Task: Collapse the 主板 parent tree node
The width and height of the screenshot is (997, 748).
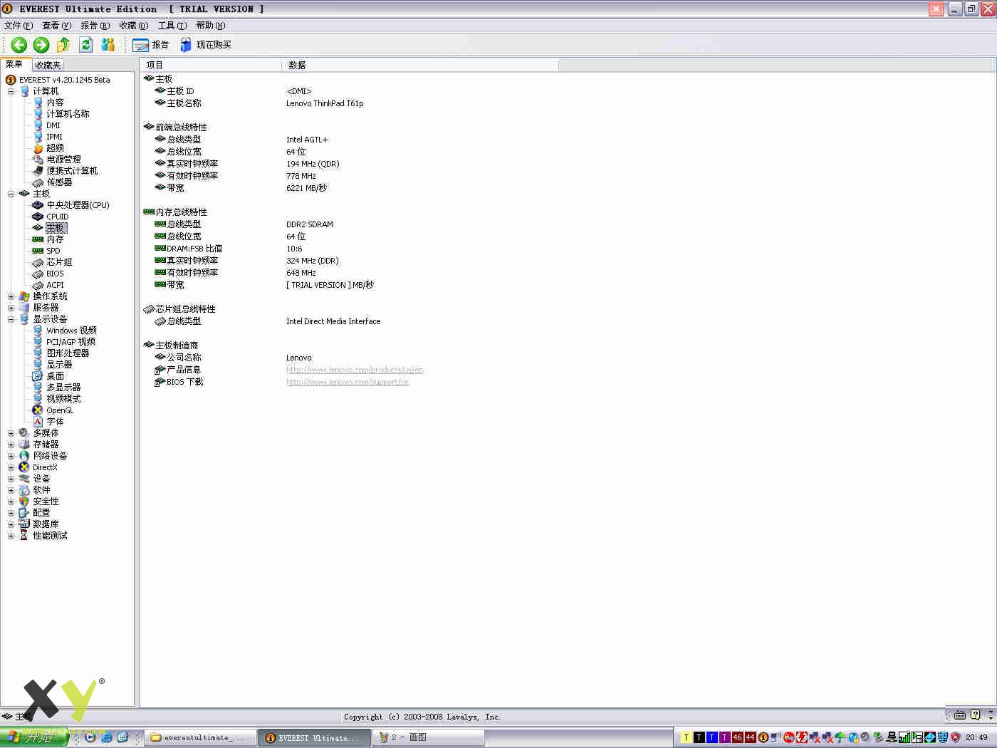Action: [11, 194]
